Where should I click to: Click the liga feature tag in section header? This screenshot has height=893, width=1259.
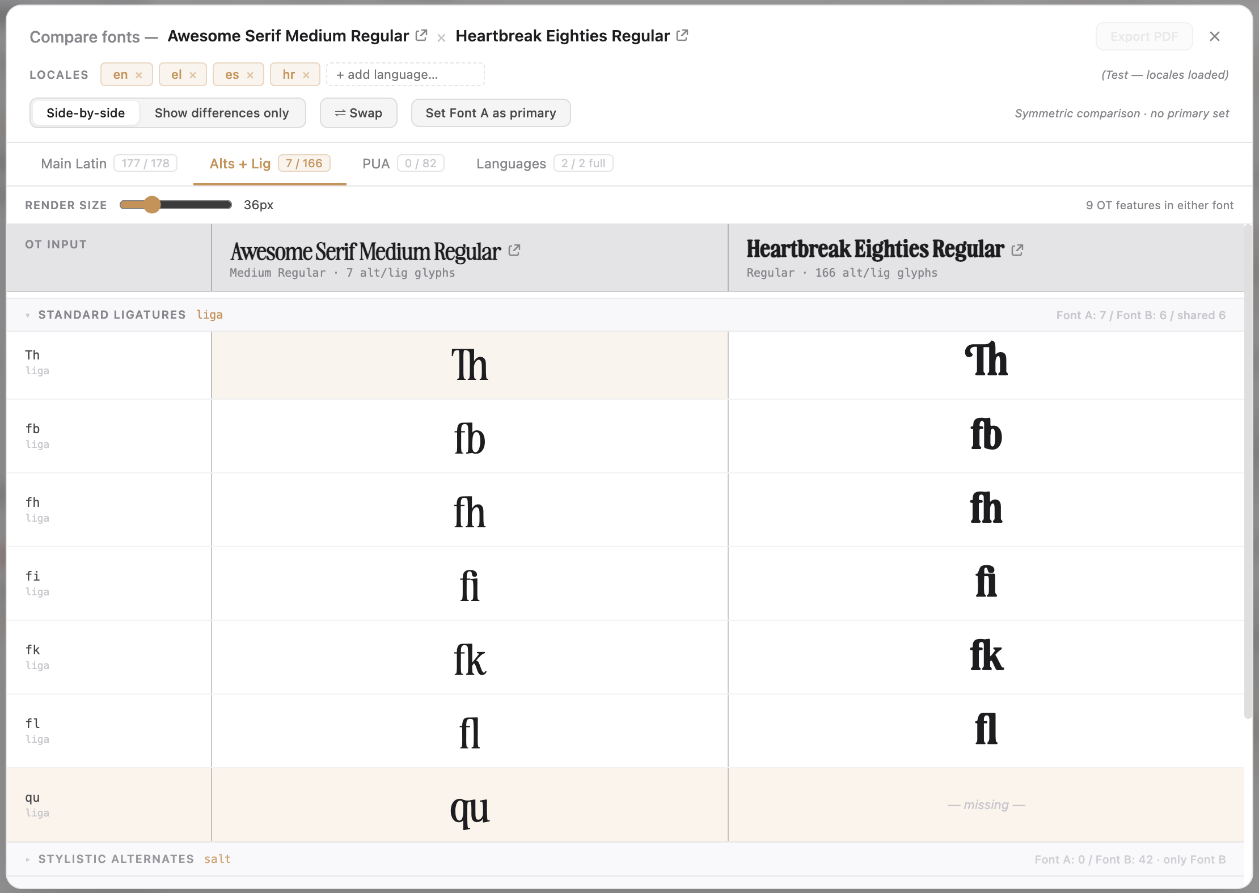pyautogui.click(x=209, y=315)
